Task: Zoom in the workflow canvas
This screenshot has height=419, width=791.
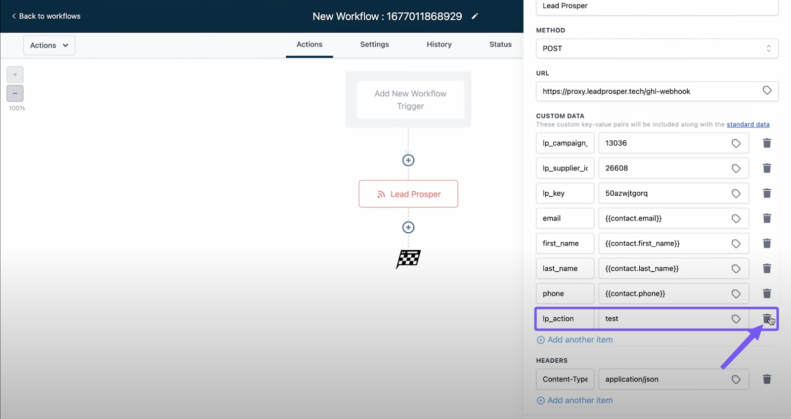Action: point(15,75)
